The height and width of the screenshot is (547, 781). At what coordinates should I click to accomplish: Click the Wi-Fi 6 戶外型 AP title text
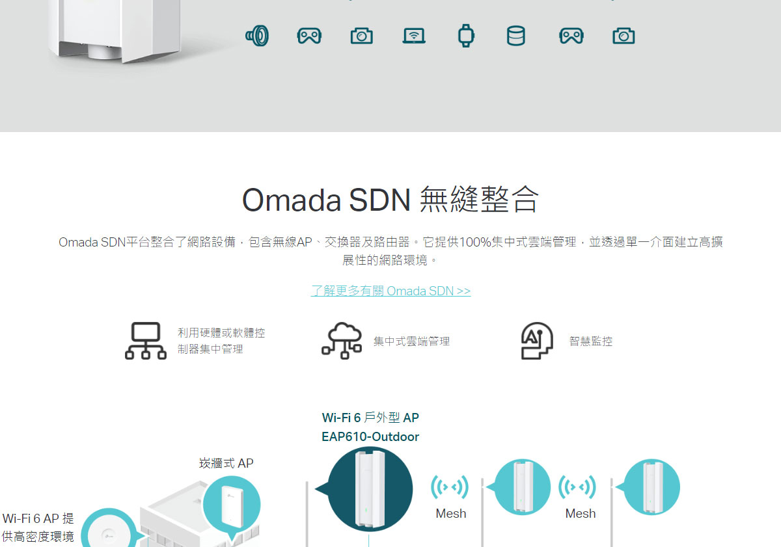click(x=370, y=418)
